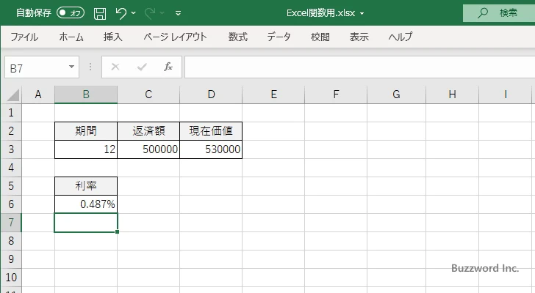Click the Enter checkmark icon in formula bar
535x293 pixels.
coord(142,67)
